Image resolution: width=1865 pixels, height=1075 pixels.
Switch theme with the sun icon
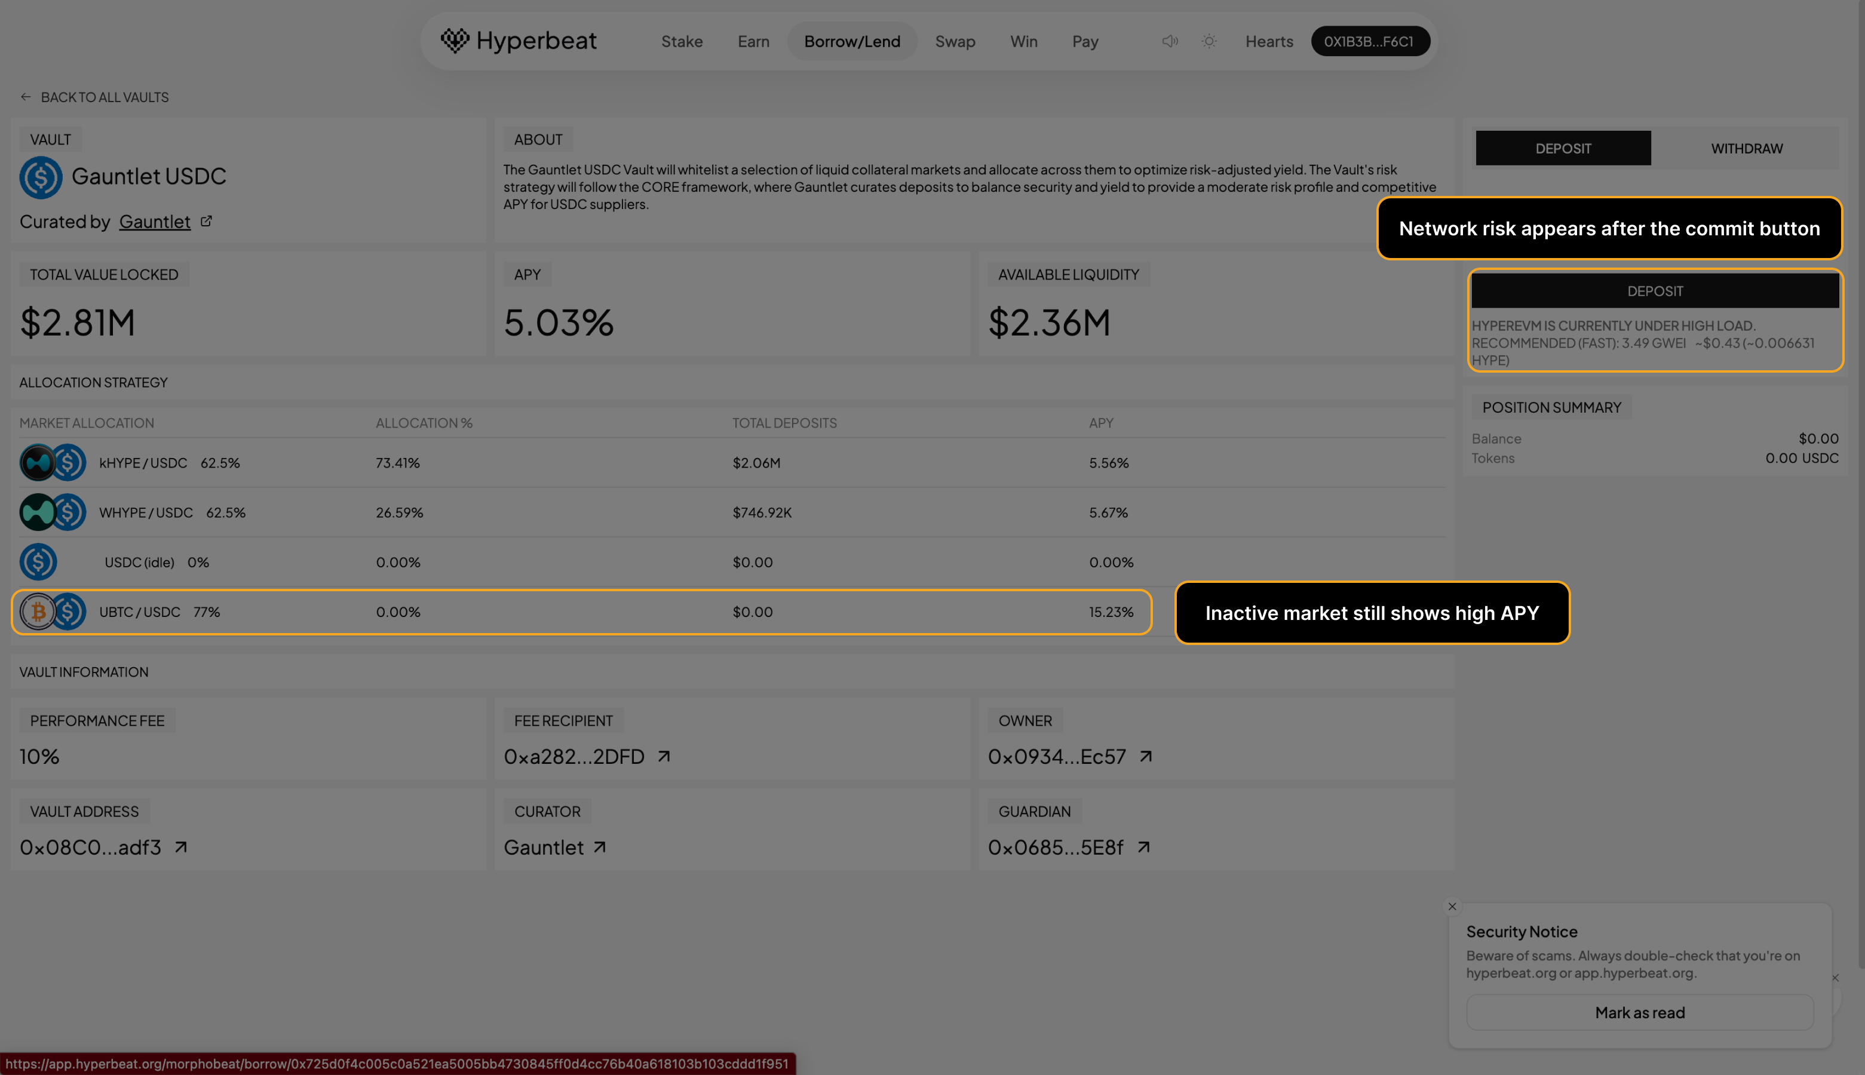1208,41
